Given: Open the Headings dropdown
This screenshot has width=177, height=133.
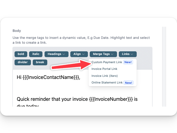Looking at the screenshot, I should tap(56, 54).
